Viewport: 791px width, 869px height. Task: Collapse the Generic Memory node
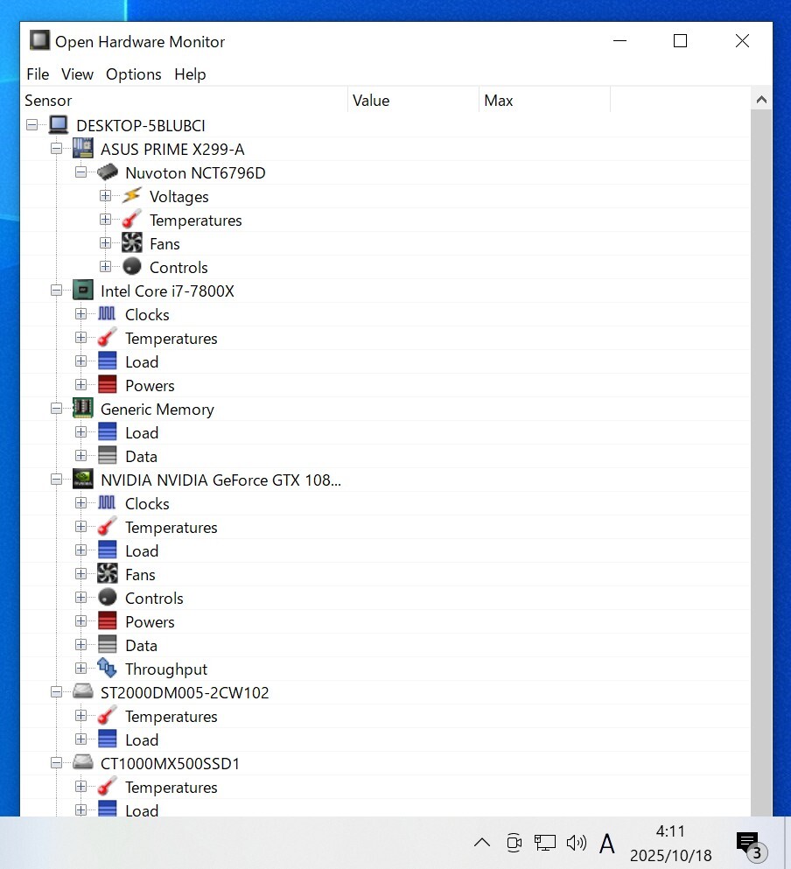click(57, 409)
